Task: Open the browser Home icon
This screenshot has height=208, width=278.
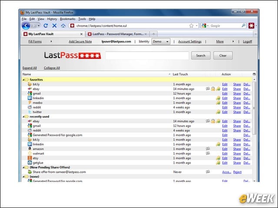Action: click(x=63, y=26)
